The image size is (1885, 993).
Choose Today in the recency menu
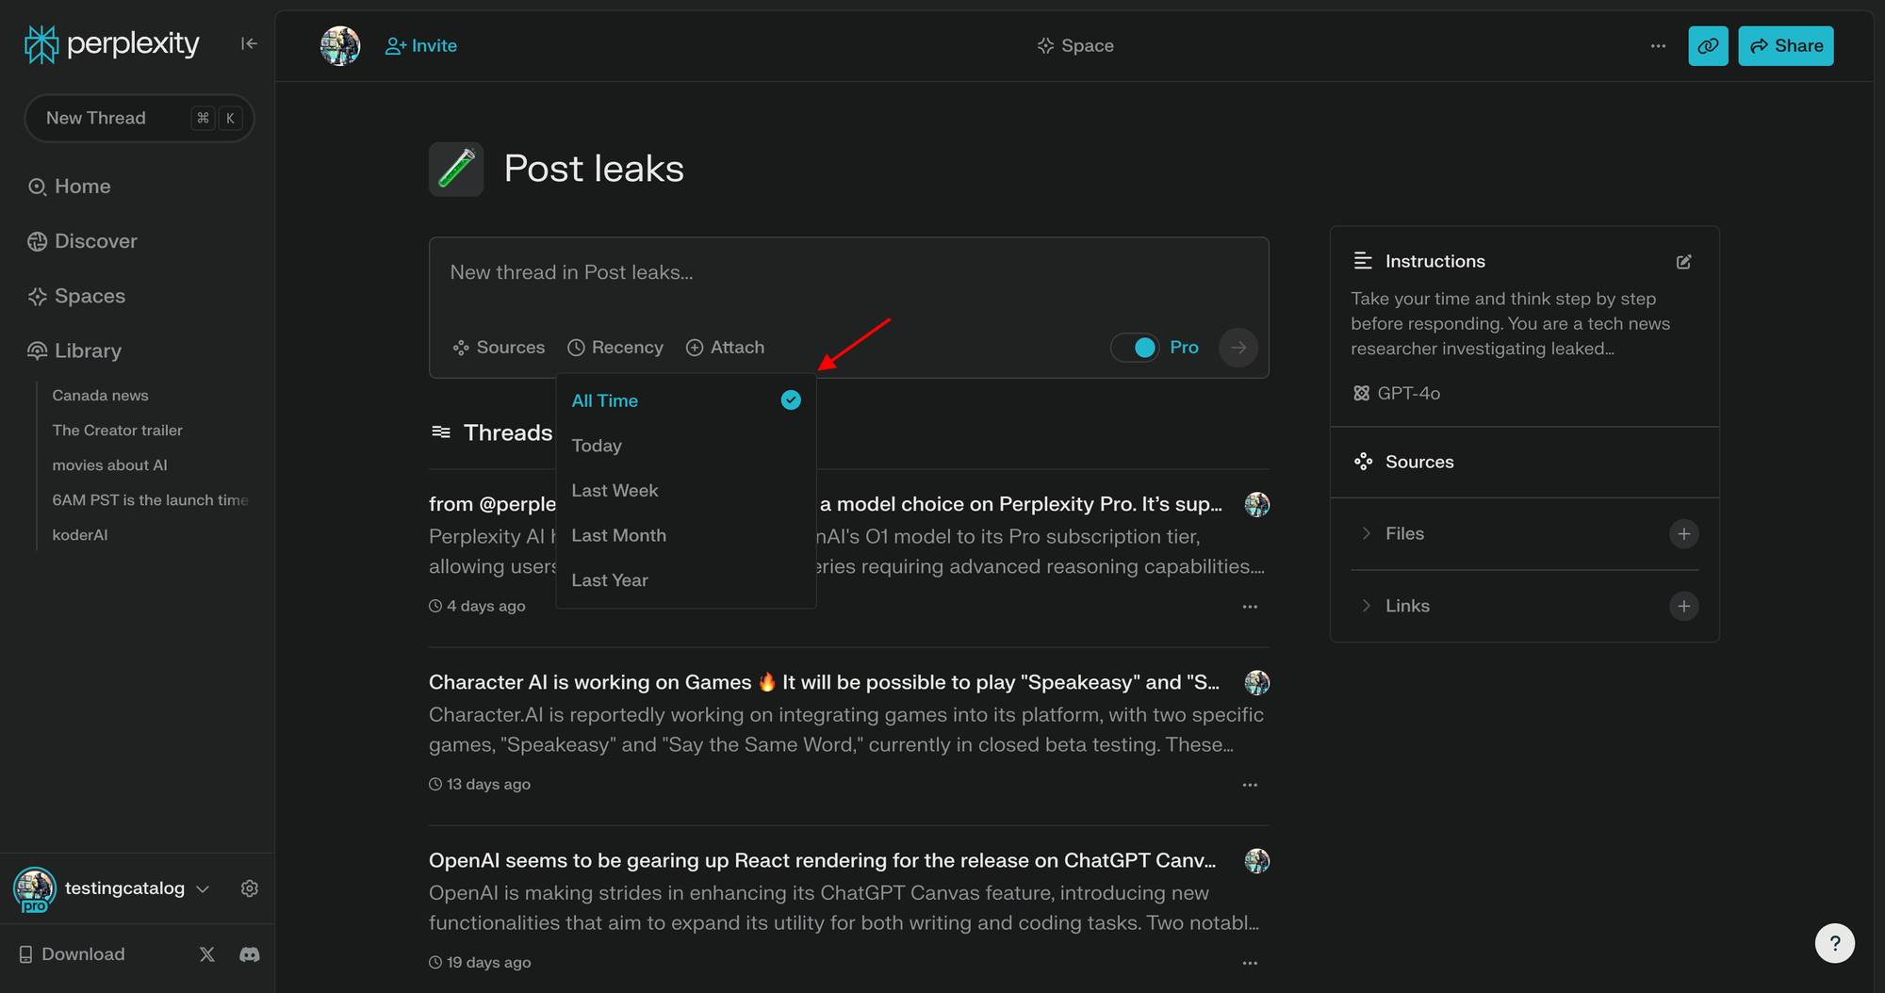pyautogui.click(x=686, y=446)
